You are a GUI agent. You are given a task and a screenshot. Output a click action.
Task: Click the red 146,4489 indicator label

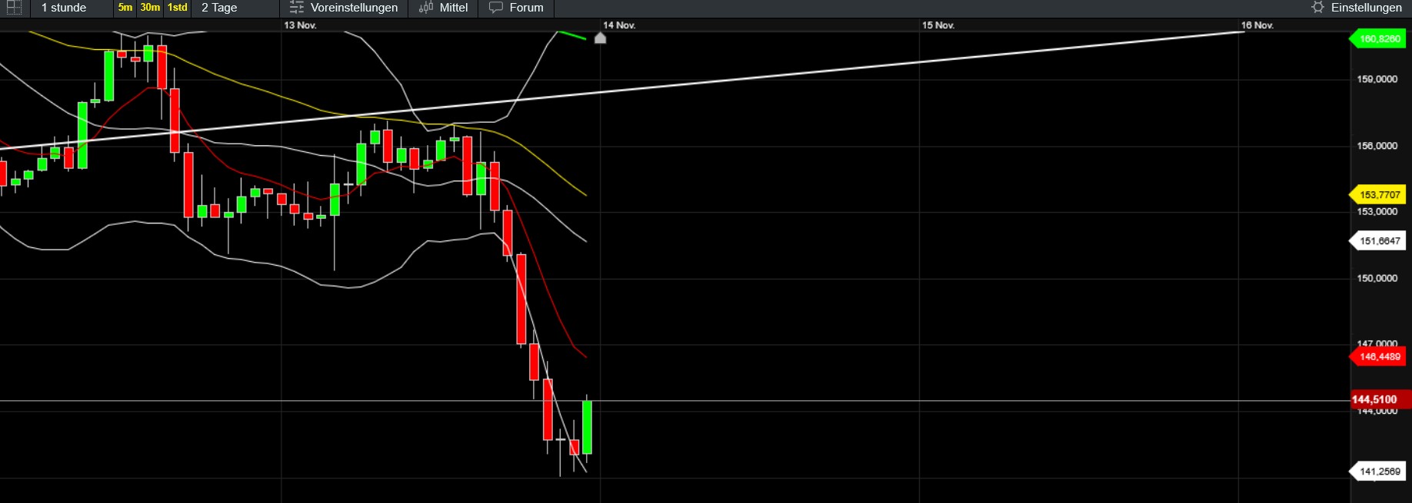(1379, 357)
